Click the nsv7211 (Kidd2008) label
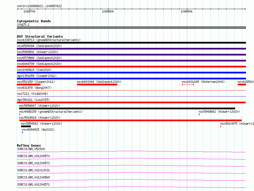This screenshot has width=254, height=191. (33, 94)
